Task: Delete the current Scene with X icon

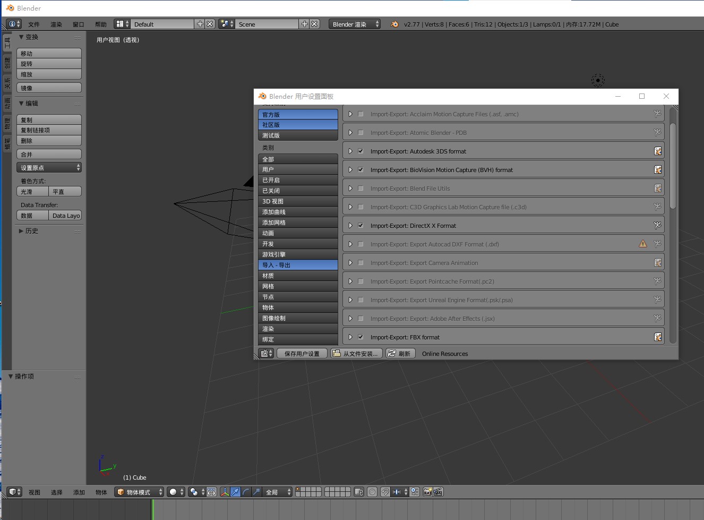Action: click(x=315, y=24)
